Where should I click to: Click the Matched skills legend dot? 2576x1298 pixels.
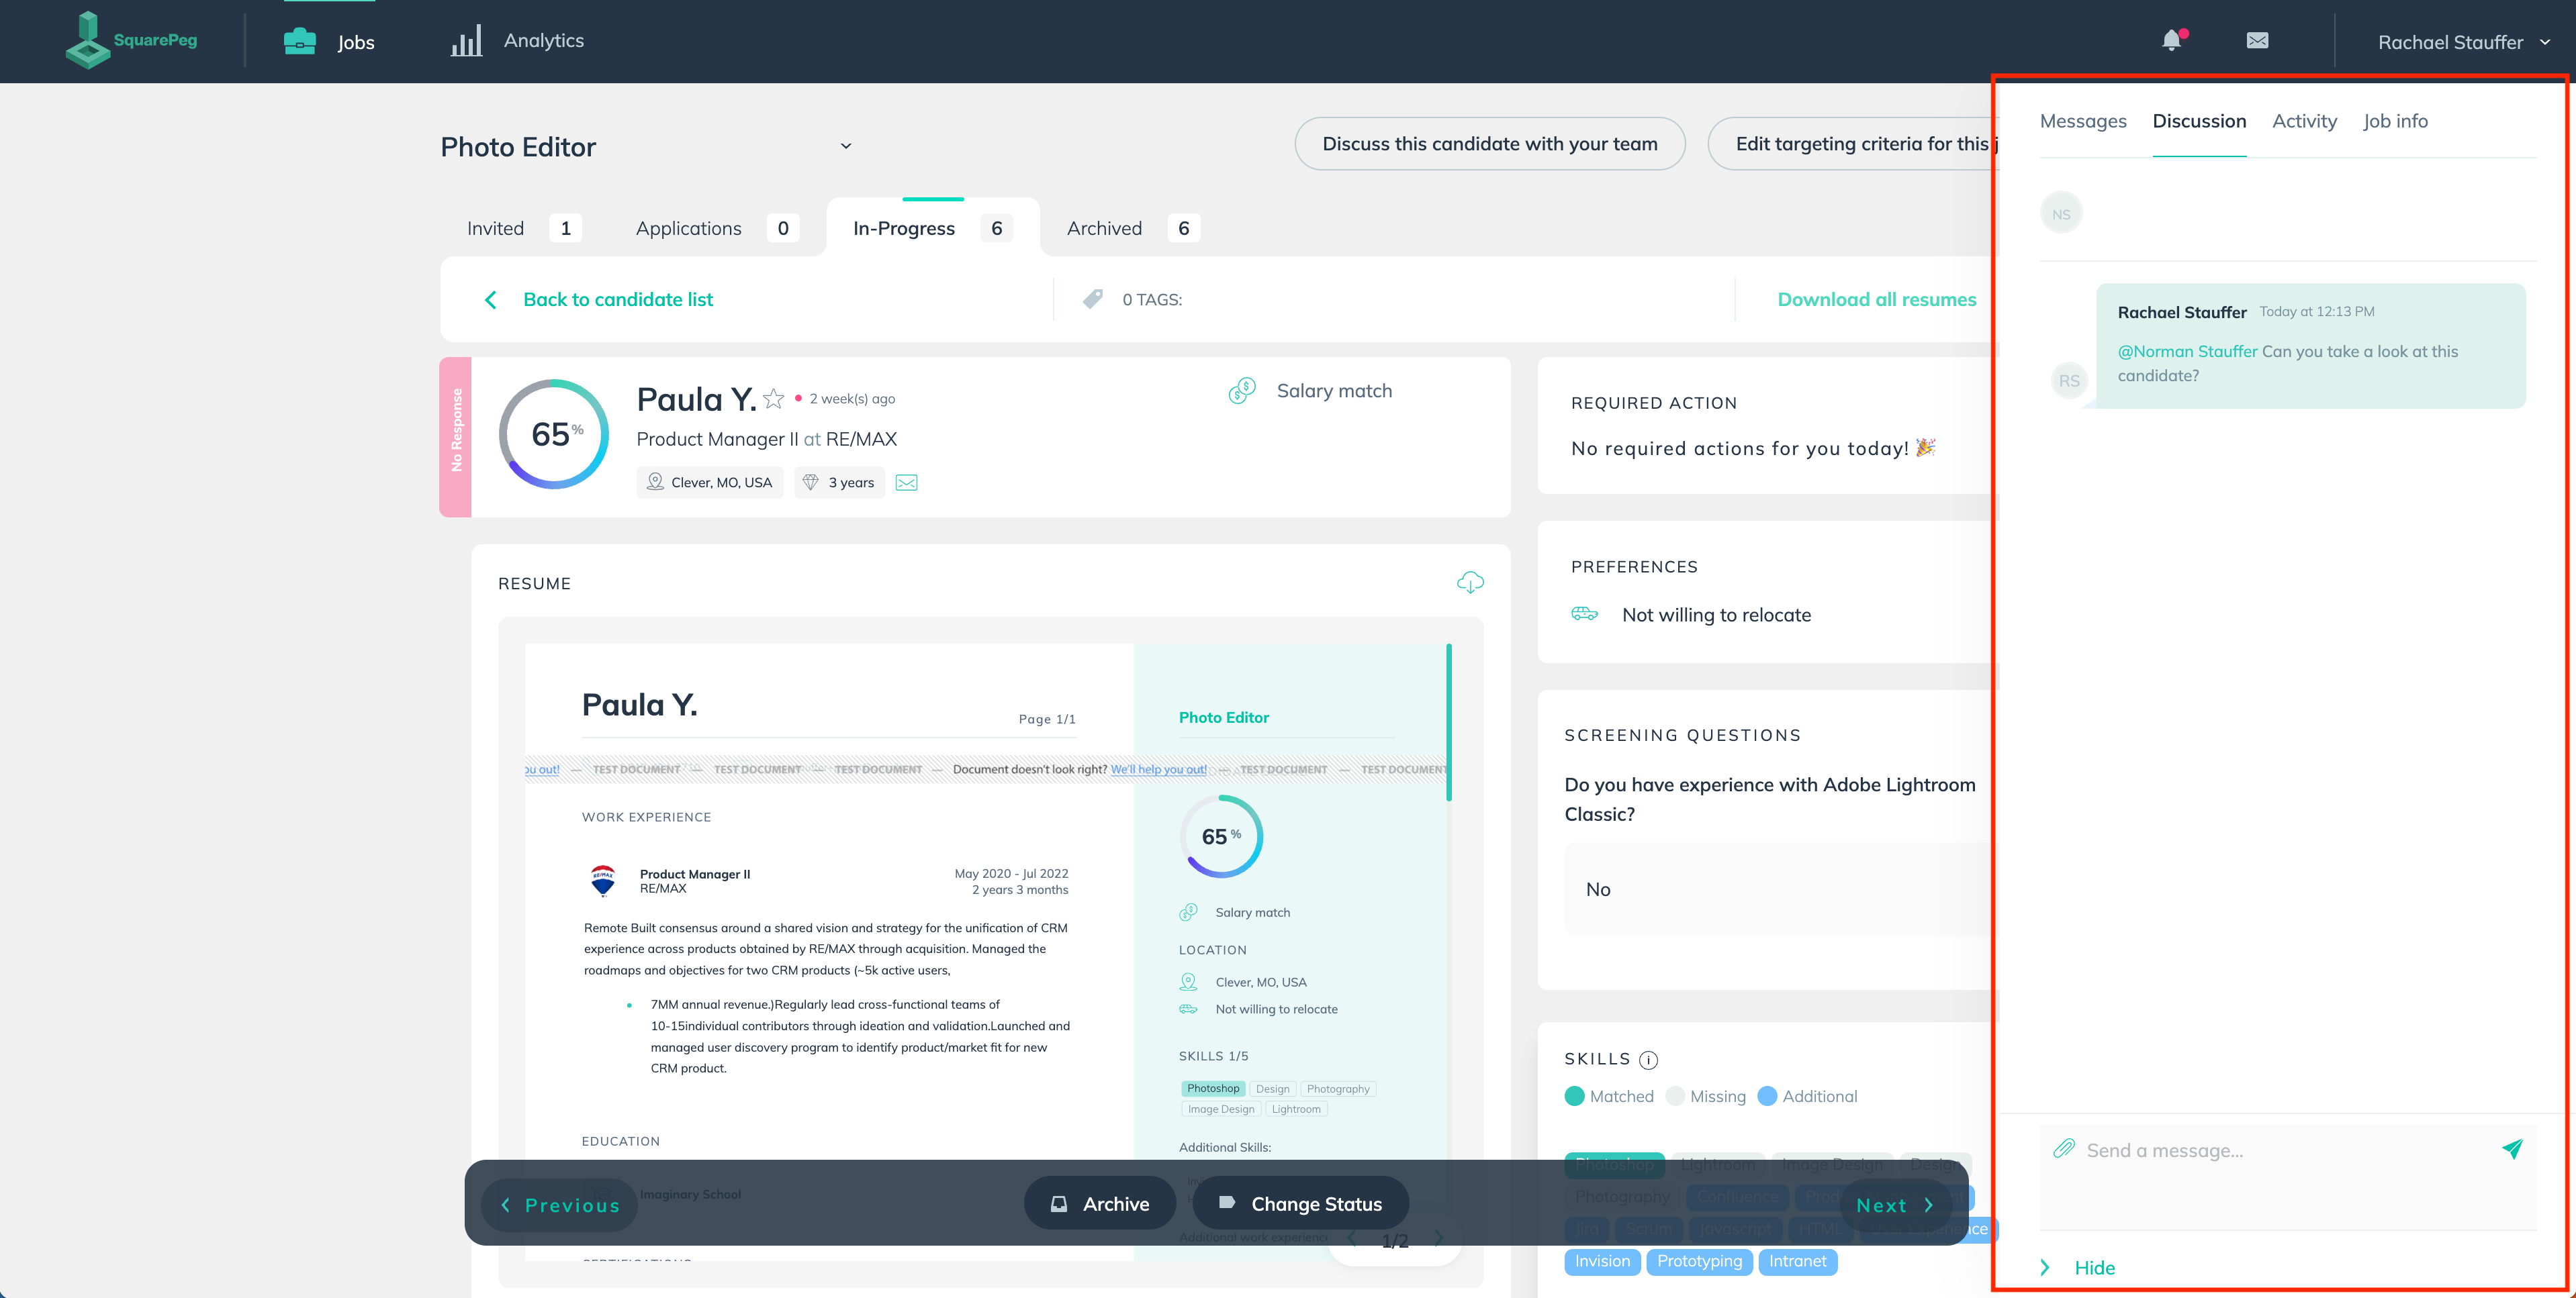pos(1574,1096)
